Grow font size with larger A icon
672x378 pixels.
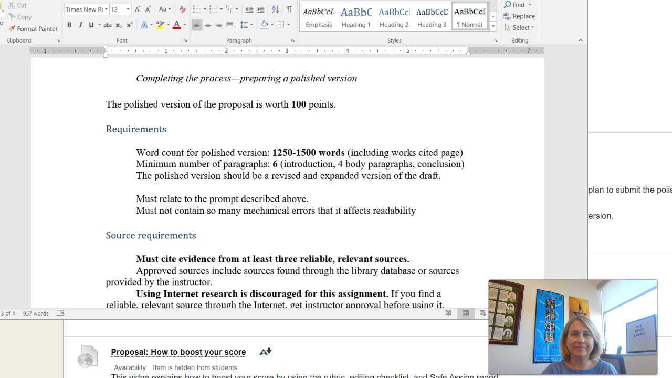tap(138, 9)
